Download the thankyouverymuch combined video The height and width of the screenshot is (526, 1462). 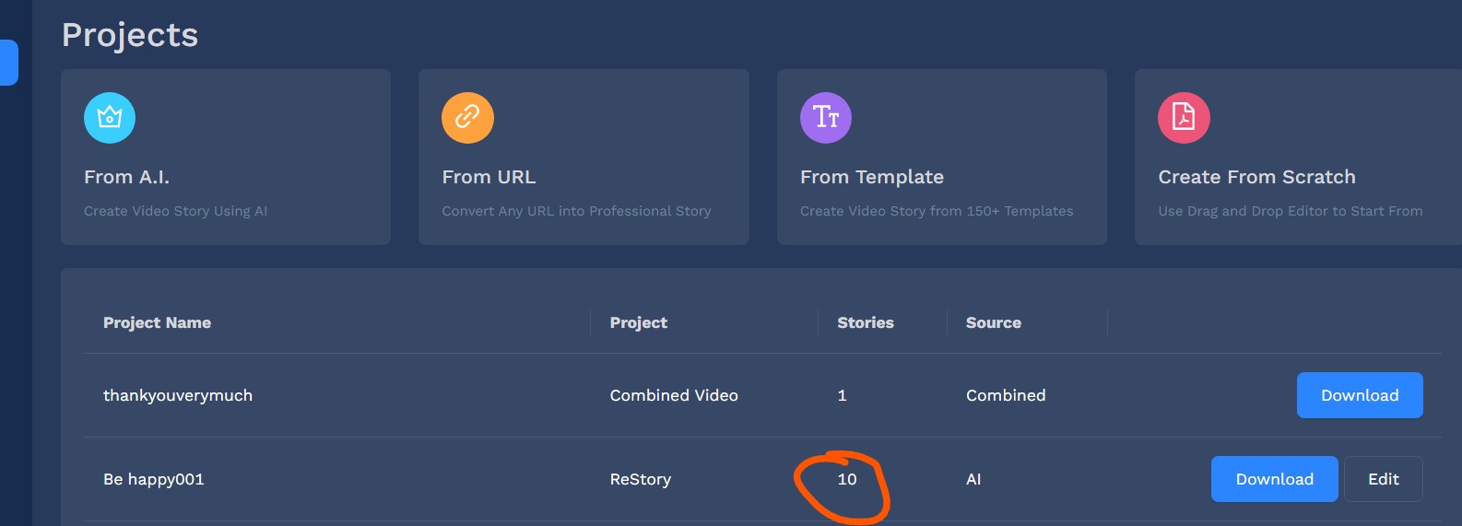[1359, 395]
